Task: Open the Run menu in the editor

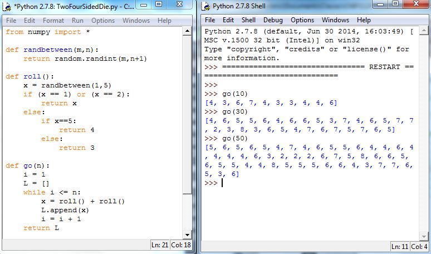Action: (77, 21)
